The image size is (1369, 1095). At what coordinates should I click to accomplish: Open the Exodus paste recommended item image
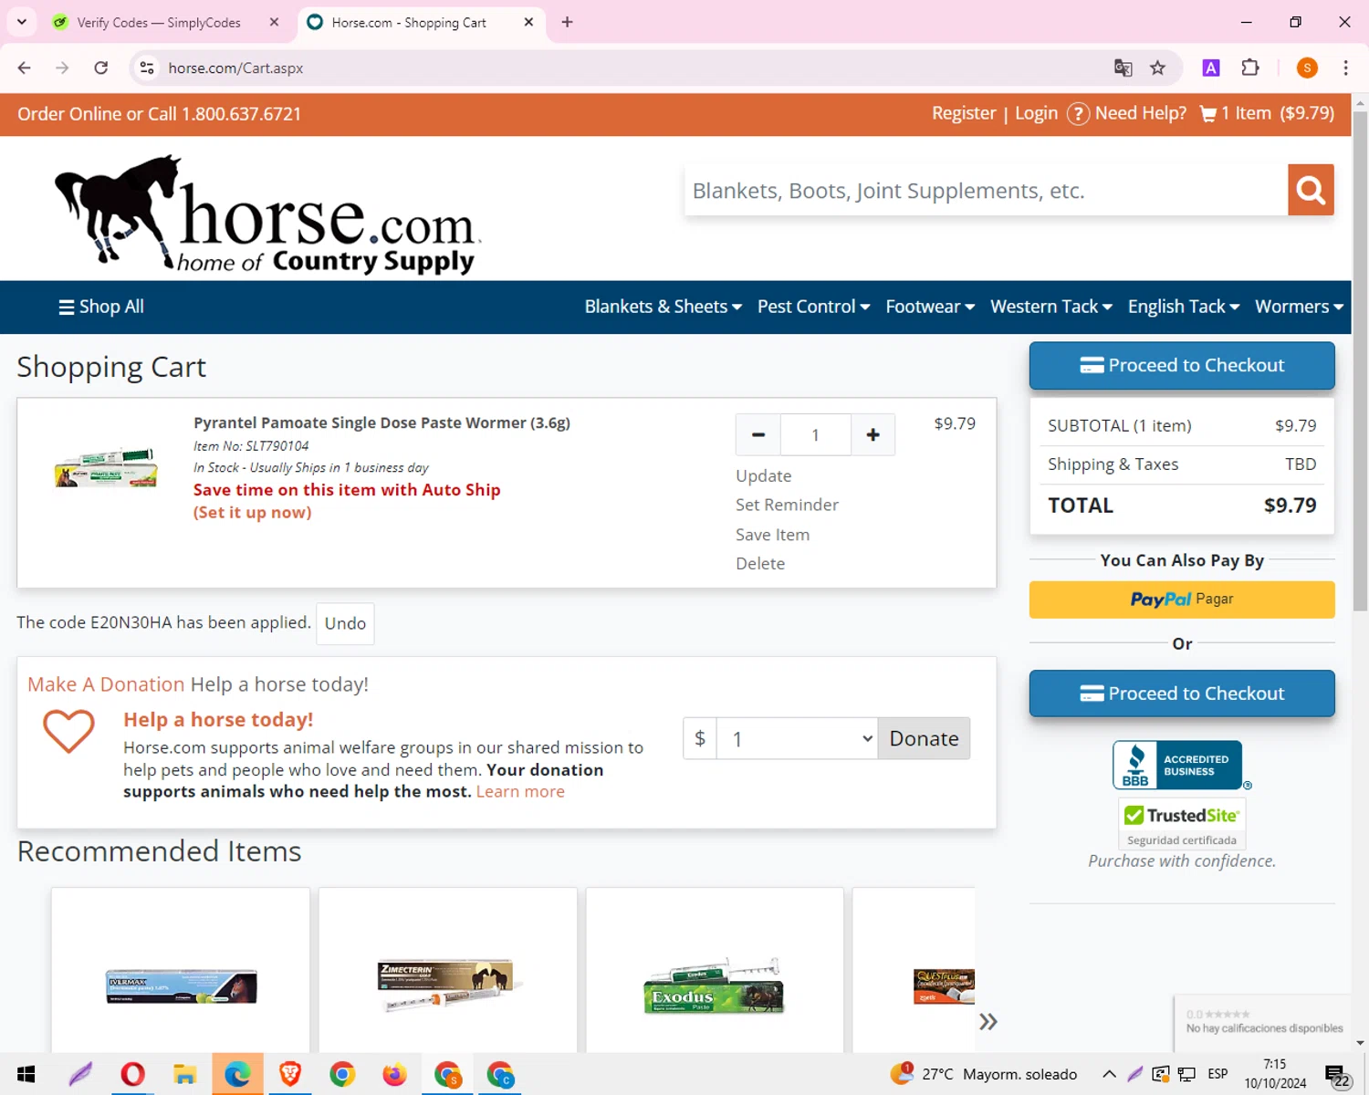pyautogui.click(x=715, y=985)
